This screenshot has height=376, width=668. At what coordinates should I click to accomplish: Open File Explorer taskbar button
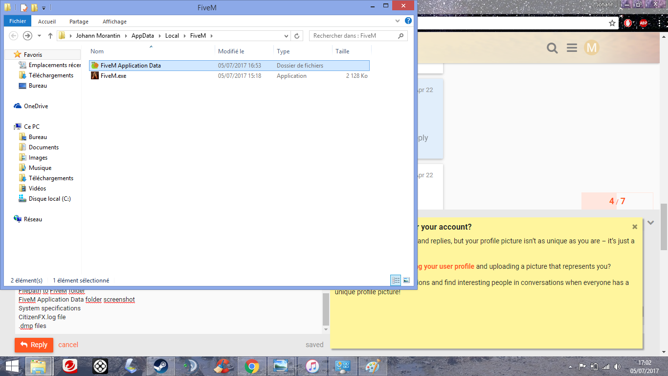[39, 366]
